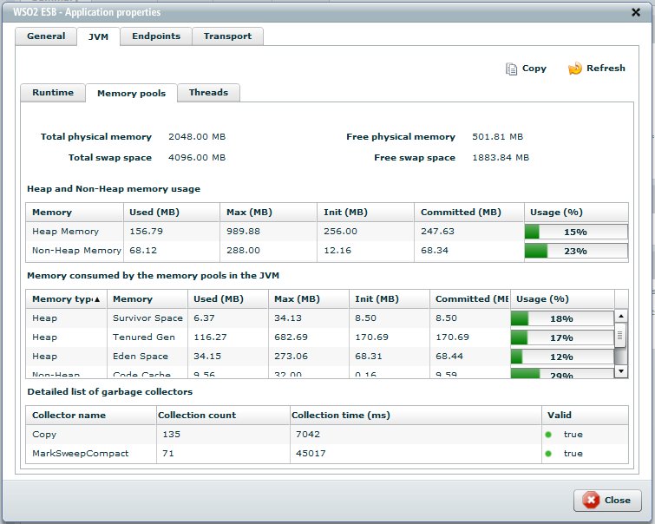Click Heap Memory 15% usage bar
The image size is (655, 524).
point(576,232)
